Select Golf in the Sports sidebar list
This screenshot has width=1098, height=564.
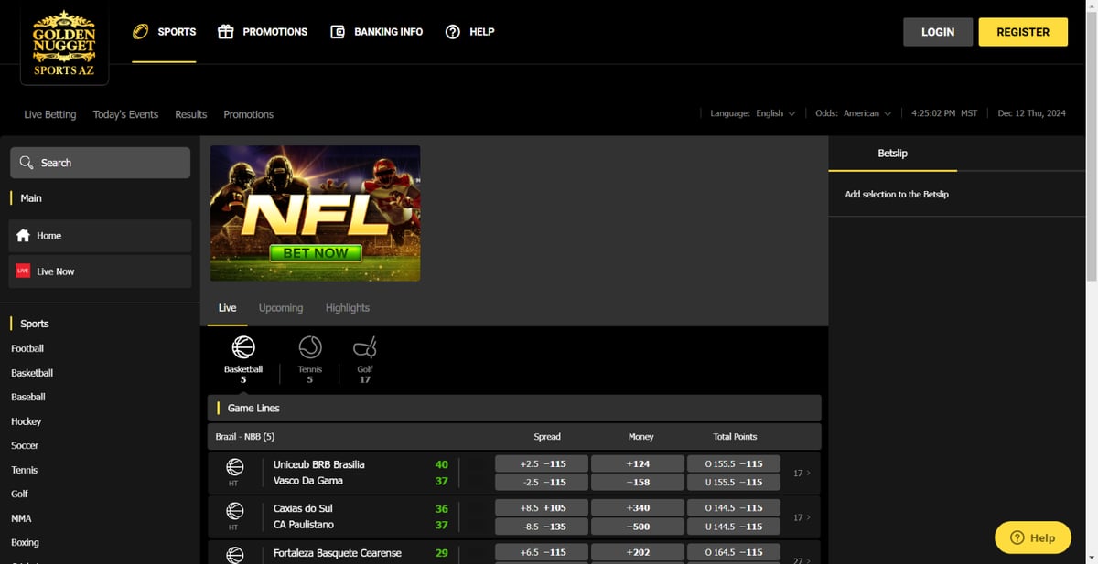pos(19,494)
